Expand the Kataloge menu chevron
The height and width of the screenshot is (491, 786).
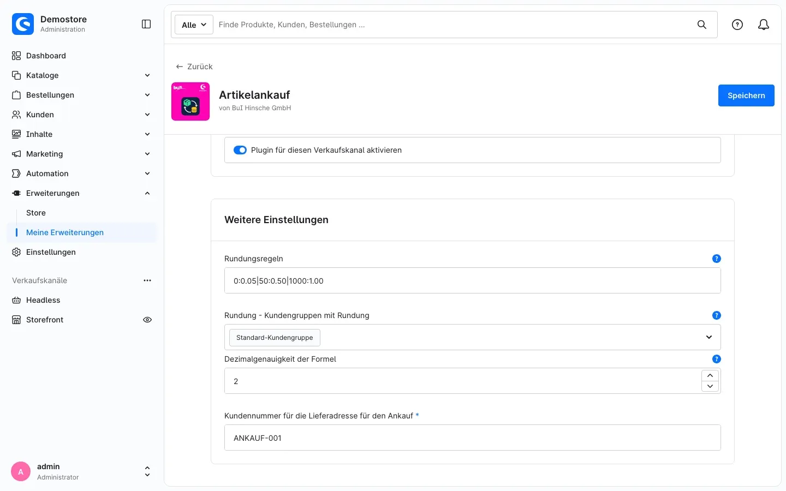point(147,75)
